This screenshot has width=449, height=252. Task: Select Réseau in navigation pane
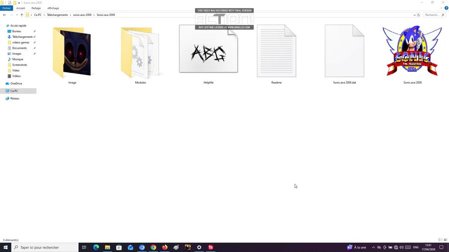point(14,98)
